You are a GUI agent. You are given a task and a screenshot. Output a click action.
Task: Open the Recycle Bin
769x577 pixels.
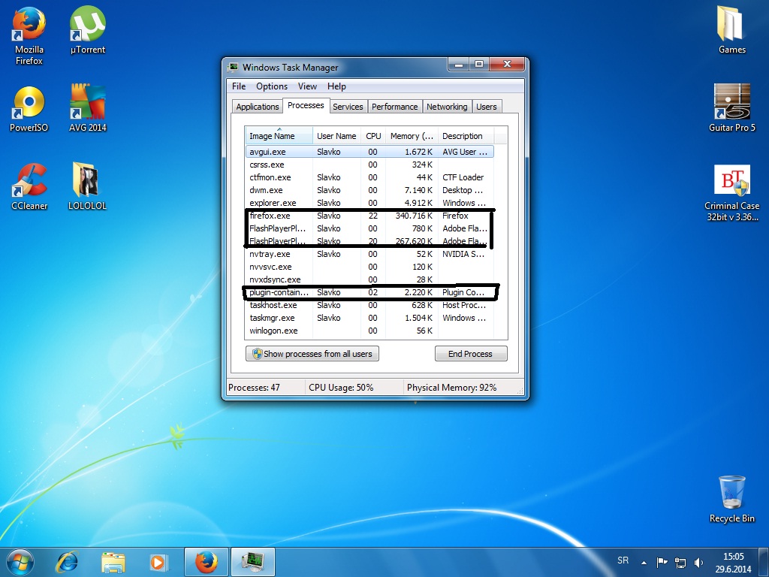tap(731, 493)
